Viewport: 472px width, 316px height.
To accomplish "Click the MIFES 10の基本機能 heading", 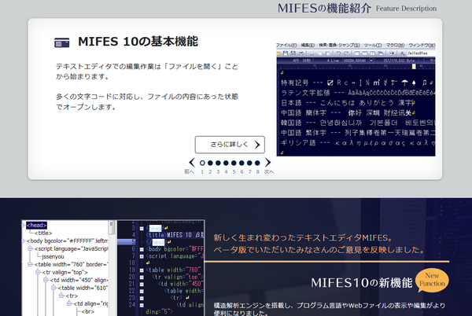I will click(x=138, y=42).
